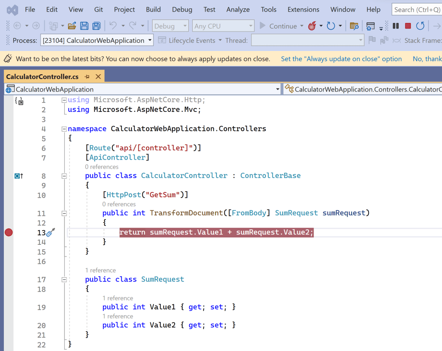The width and height of the screenshot is (442, 351).
Task: Click the screwdriver quick actions icon on line 13
Action: pos(51,233)
